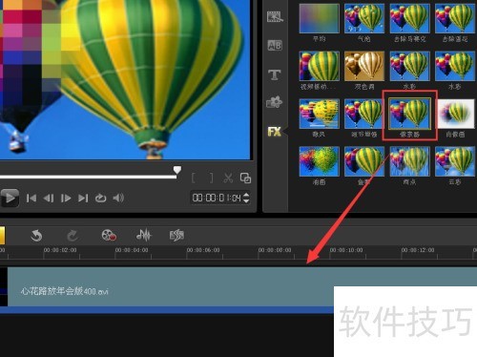Screen dimensions: 477x357
Task: Select the 雨点 rain filter thumbnail
Action: (410, 161)
